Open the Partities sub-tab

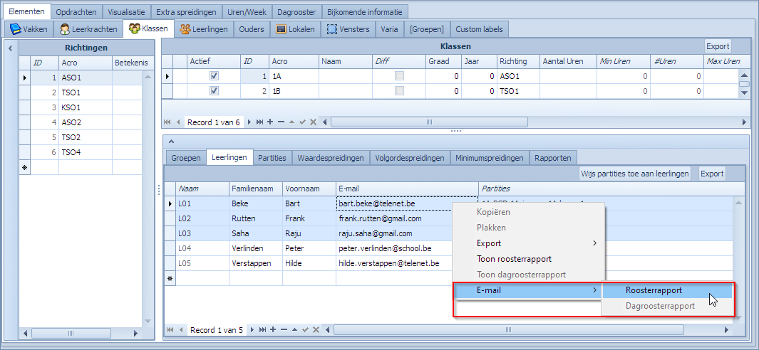[272, 158]
